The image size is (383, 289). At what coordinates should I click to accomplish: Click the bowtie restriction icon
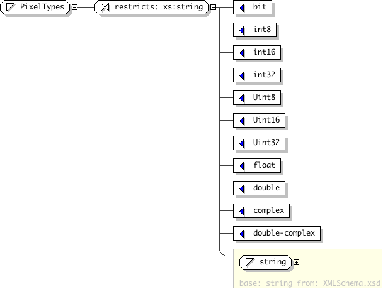pos(105,8)
